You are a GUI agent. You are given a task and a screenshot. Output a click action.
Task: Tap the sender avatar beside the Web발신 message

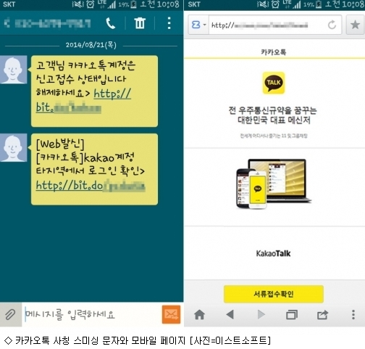[13, 147]
